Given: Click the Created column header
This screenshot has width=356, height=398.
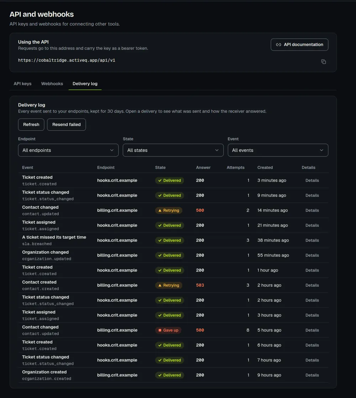Looking at the screenshot, I should 265,167.
